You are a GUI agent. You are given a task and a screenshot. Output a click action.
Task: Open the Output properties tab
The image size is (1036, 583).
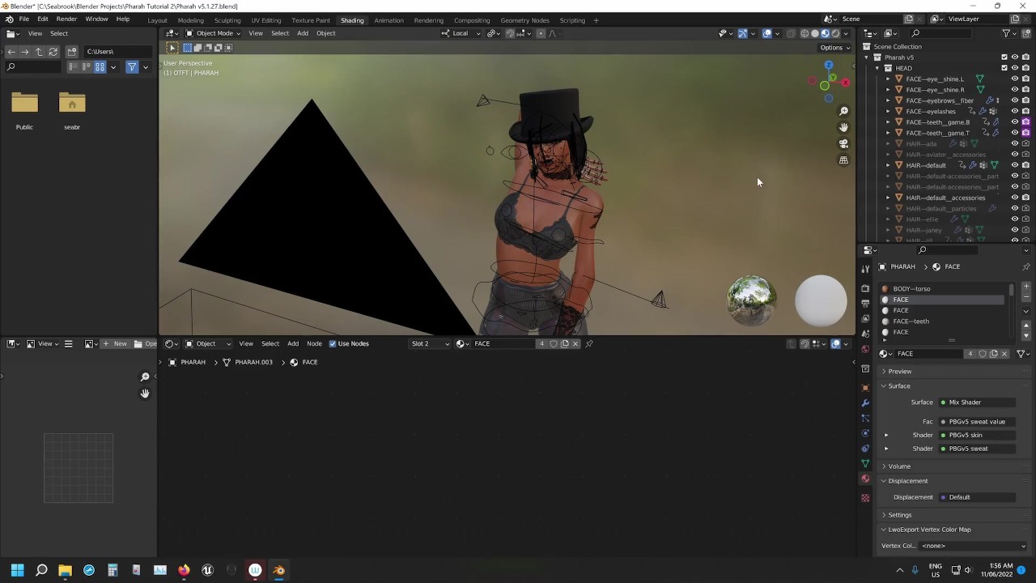(865, 303)
